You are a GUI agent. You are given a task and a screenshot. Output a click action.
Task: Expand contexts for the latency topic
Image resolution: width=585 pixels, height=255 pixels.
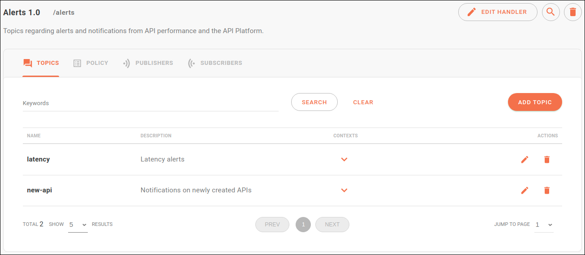coord(344,159)
